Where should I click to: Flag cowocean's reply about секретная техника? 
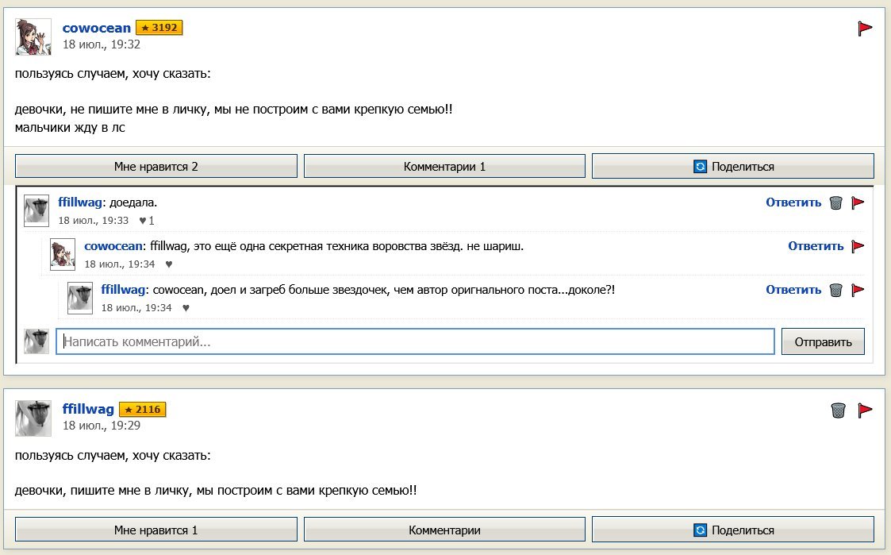[x=858, y=246]
